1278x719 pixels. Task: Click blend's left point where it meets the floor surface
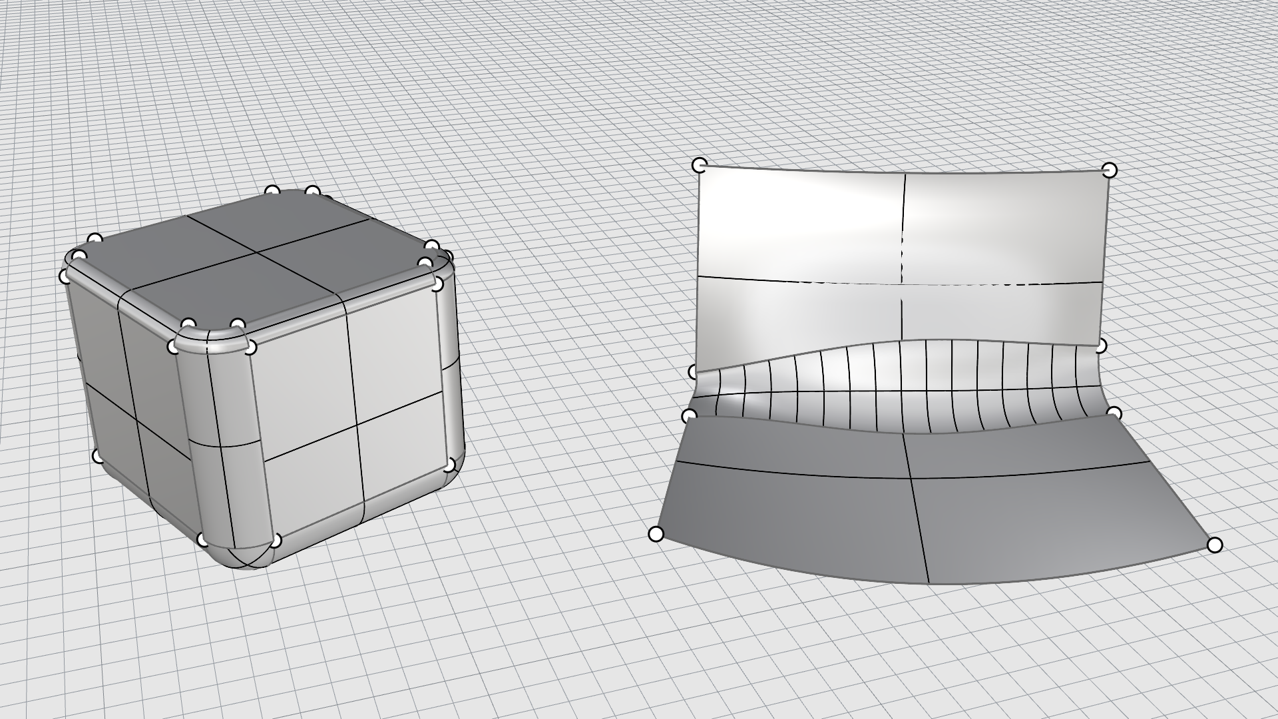click(x=689, y=417)
